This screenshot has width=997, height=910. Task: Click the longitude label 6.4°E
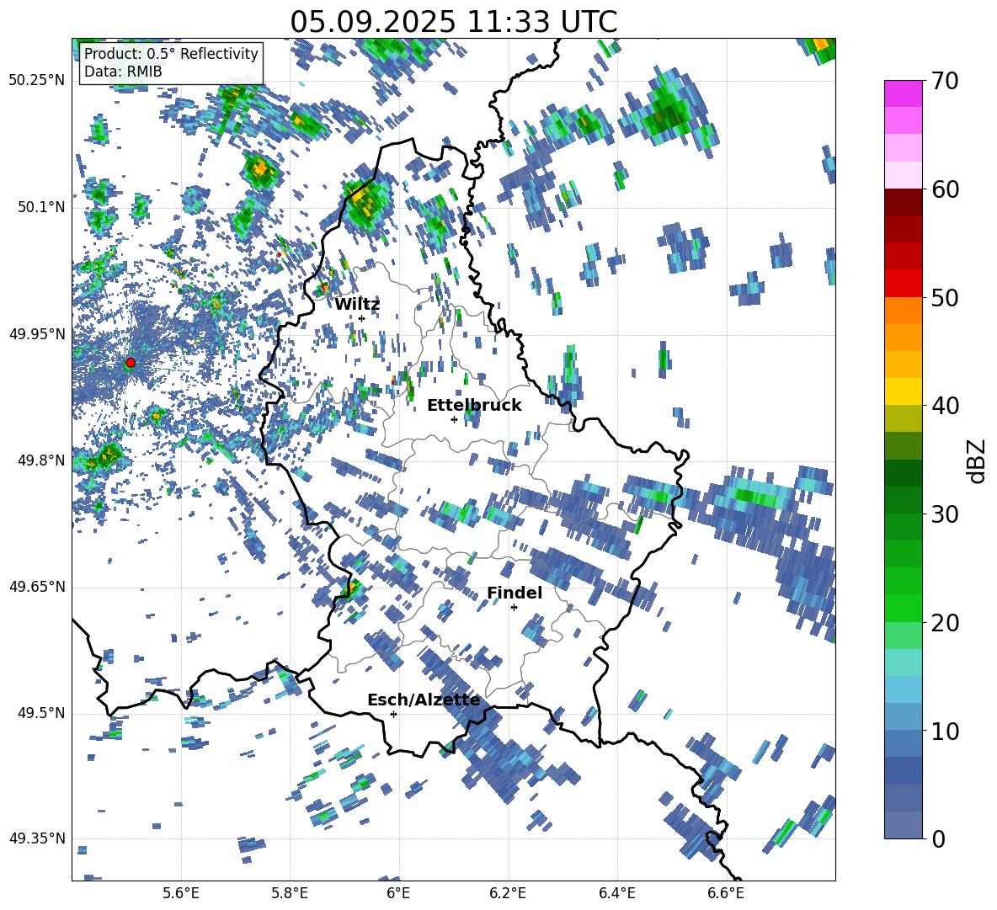point(616,893)
